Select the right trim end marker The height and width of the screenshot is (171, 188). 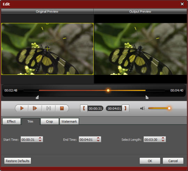pyautogui.click(x=147, y=97)
